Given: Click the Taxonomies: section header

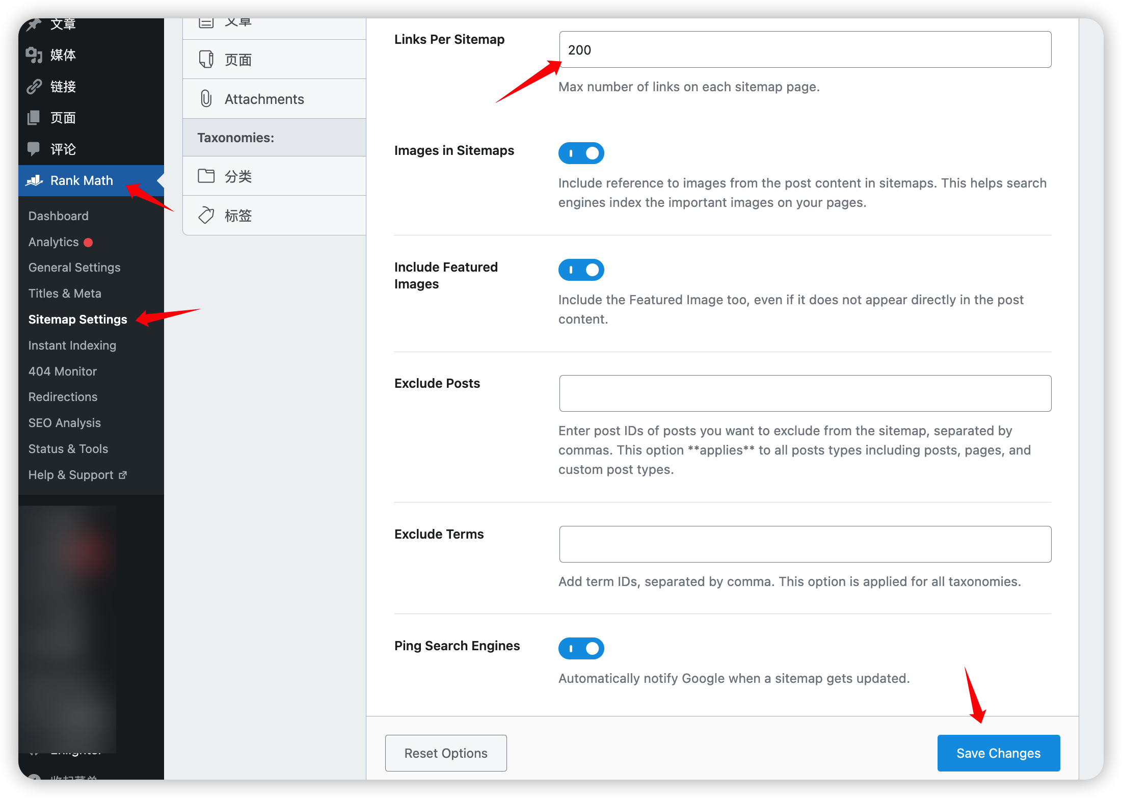Looking at the screenshot, I should (274, 138).
